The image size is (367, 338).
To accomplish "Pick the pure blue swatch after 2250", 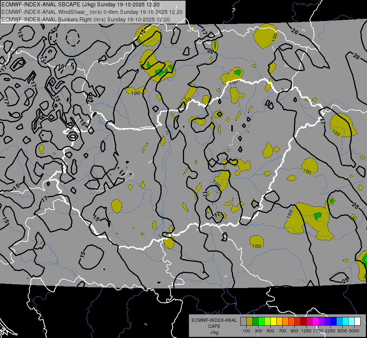I will pyautogui.click(x=334, y=321).
